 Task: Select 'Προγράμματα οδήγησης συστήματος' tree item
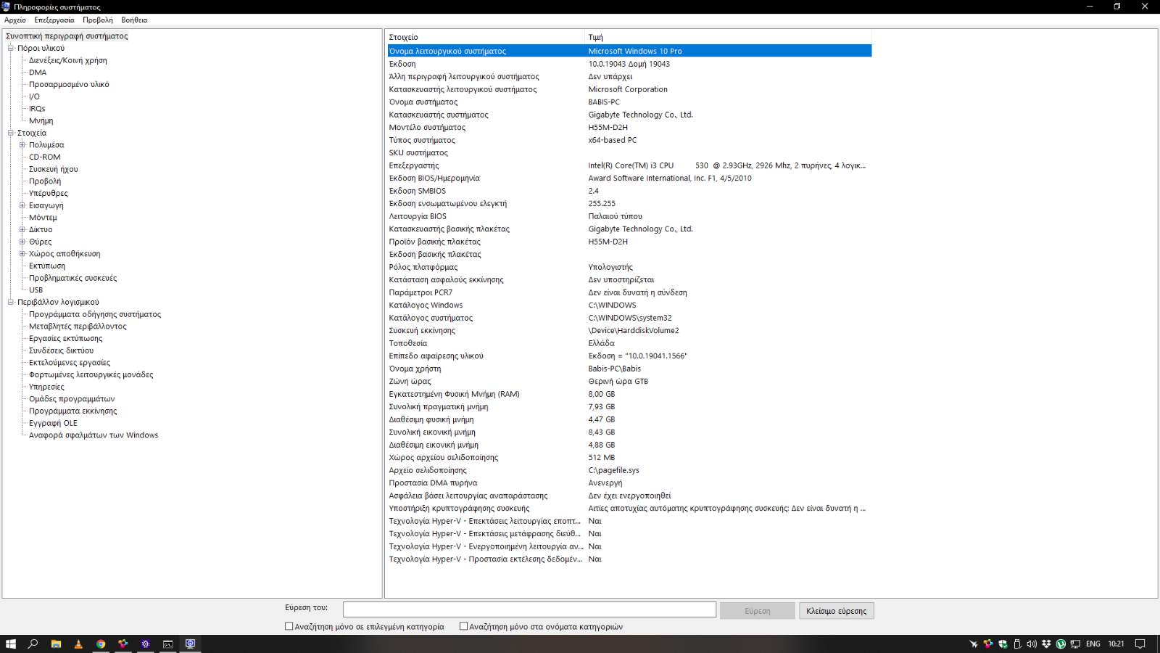click(x=95, y=314)
